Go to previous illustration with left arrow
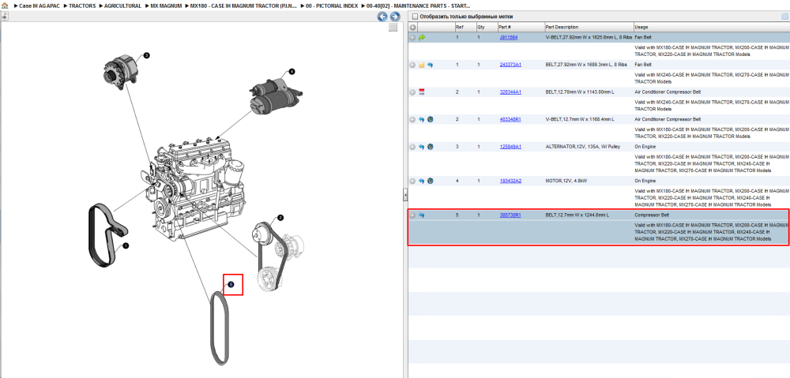This screenshot has height=378, width=790. [382, 17]
